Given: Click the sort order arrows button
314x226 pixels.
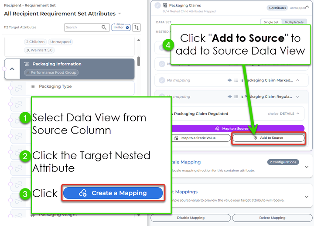Looking at the screenshot, I should 137,27.
